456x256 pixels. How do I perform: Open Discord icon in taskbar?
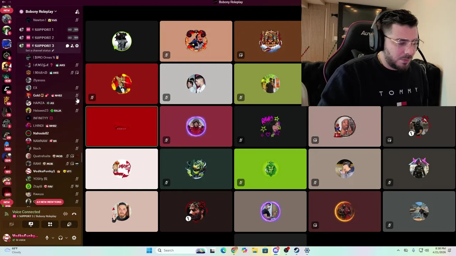click(275, 250)
